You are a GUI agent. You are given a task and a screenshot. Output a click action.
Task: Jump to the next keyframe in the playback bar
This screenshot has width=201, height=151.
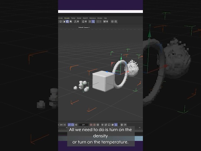click(x=61, y=125)
